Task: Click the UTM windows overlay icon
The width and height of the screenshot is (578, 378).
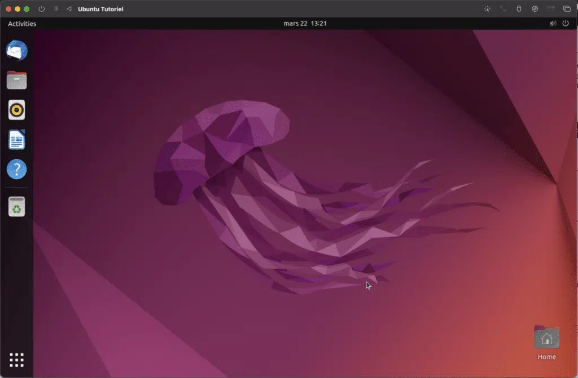Action: [x=567, y=9]
